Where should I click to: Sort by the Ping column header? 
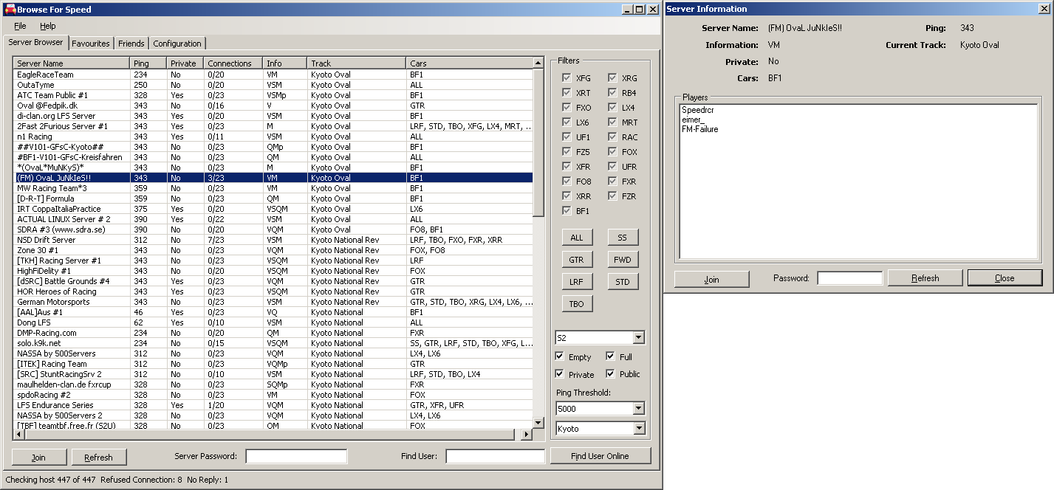click(x=148, y=63)
